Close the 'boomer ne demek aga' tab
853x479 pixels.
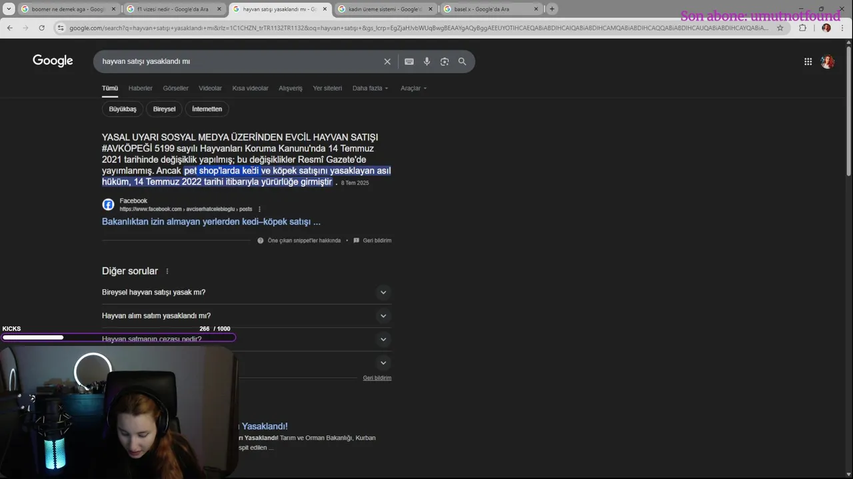pyautogui.click(x=113, y=9)
